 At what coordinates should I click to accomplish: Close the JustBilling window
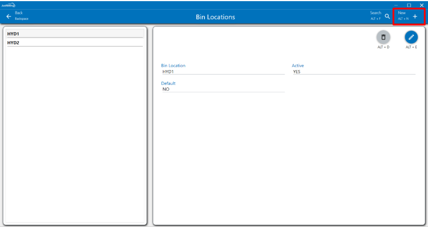[422, 5]
